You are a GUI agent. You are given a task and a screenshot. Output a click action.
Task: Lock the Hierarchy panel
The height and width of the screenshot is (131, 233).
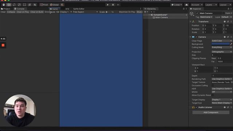coord(183,9)
